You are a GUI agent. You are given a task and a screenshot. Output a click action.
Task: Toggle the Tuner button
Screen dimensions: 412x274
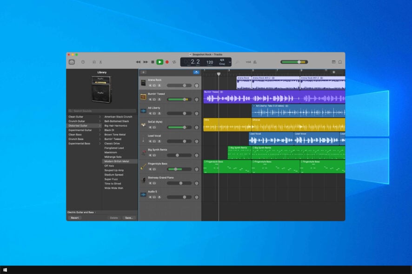click(237, 62)
